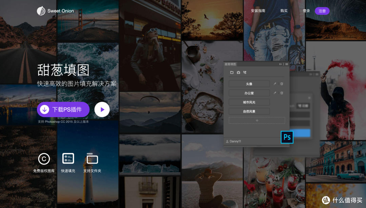
Task: Add a category via dashed plus box
Action: (257, 120)
